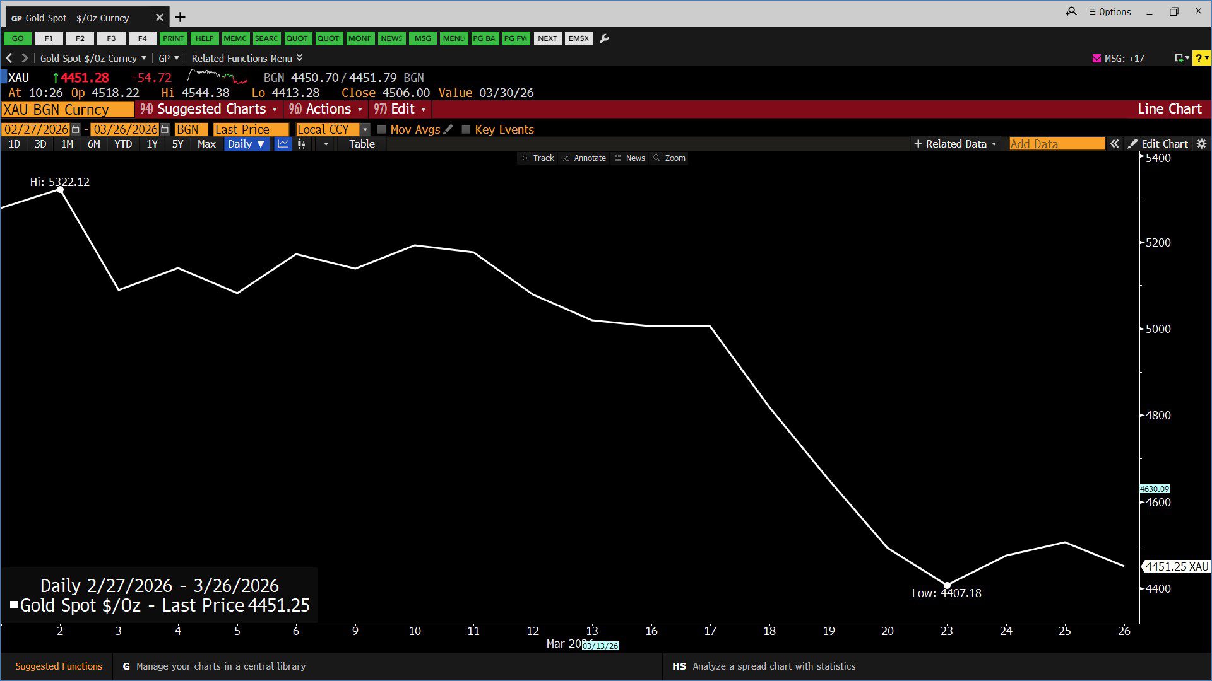Click the Add Data input field
The image size is (1212, 681).
(1056, 144)
